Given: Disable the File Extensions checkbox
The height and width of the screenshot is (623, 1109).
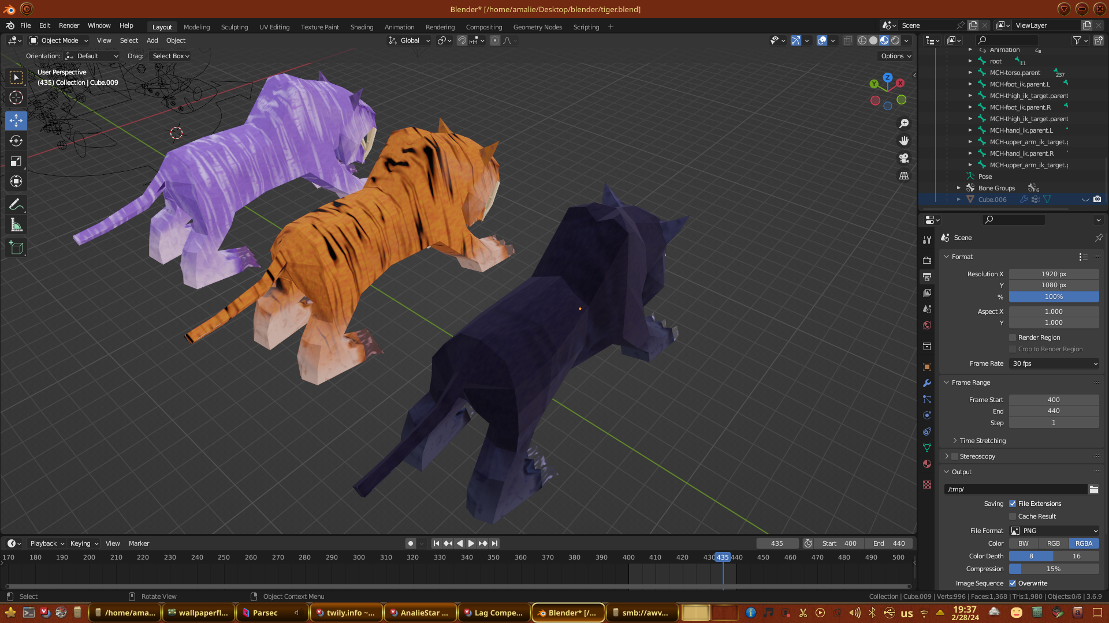Looking at the screenshot, I should [1013, 504].
